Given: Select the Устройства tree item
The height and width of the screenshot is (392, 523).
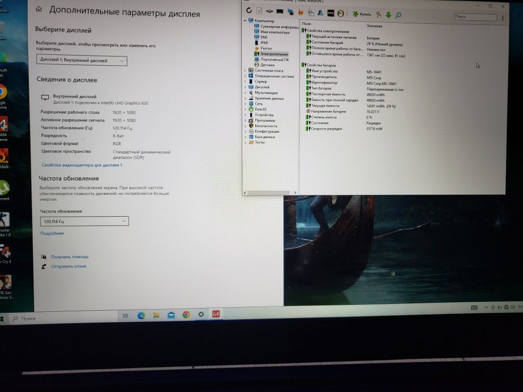Looking at the screenshot, I should pos(261,115).
